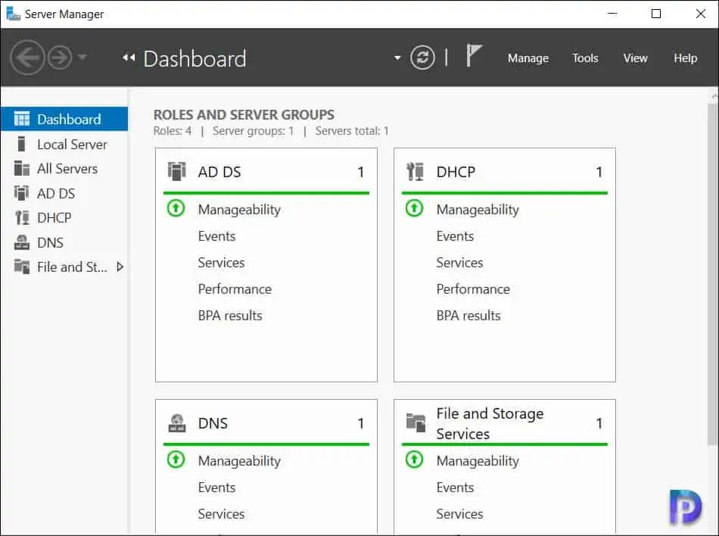Open Performance in DHCP tile
The image size is (719, 536).
pyautogui.click(x=473, y=289)
